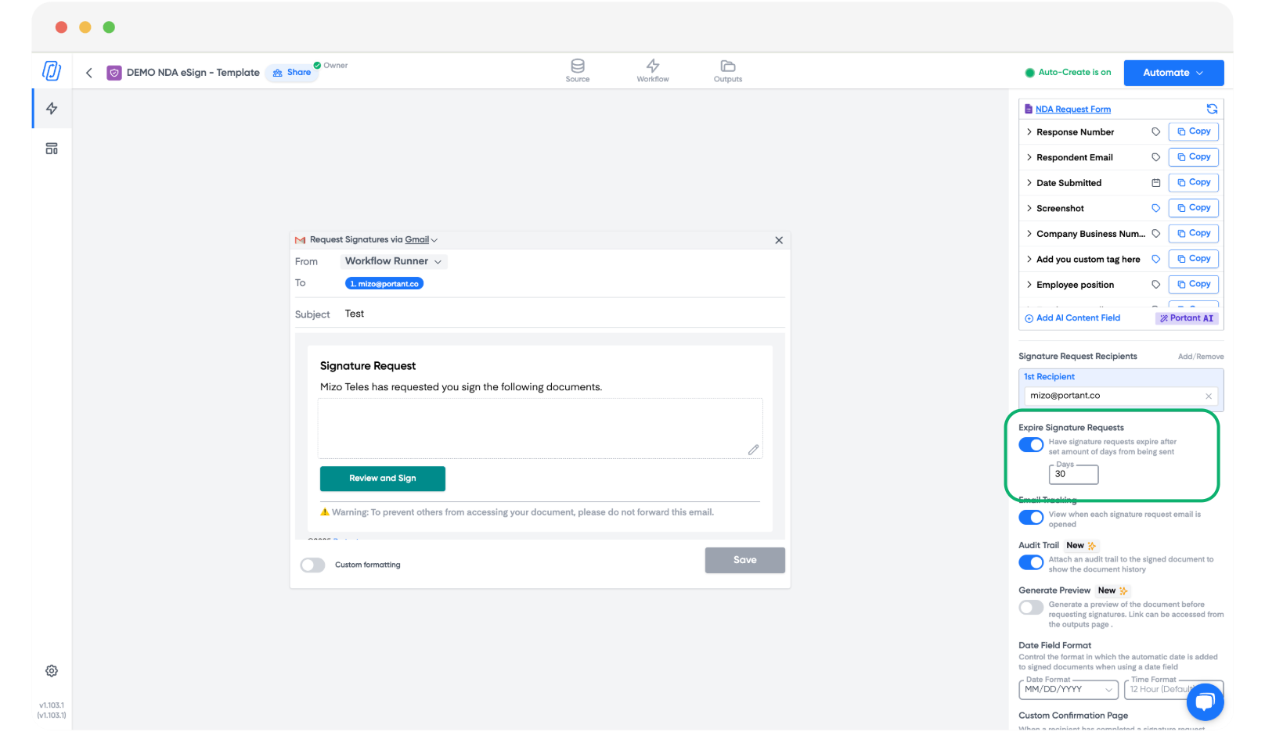Open the chat support bubble
Screen dimensions: 1265x732
point(1205,701)
